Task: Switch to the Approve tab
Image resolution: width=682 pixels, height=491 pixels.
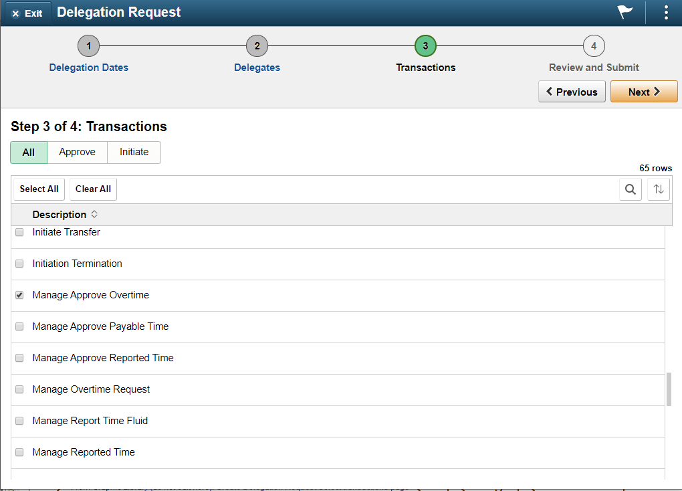Action: [x=77, y=153]
